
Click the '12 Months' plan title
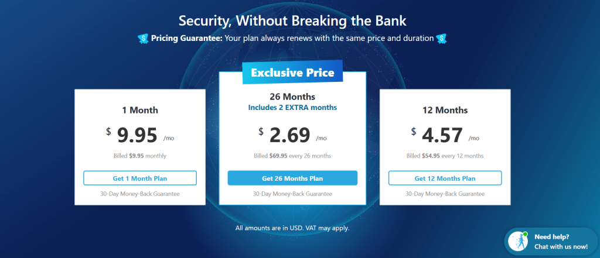[x=445, y=110]
